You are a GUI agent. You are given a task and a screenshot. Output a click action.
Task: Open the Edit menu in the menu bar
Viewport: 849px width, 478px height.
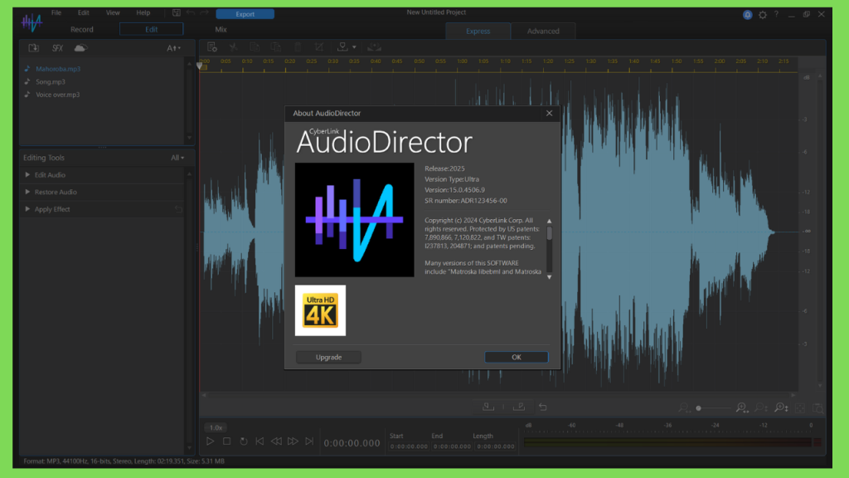point(84,12)
